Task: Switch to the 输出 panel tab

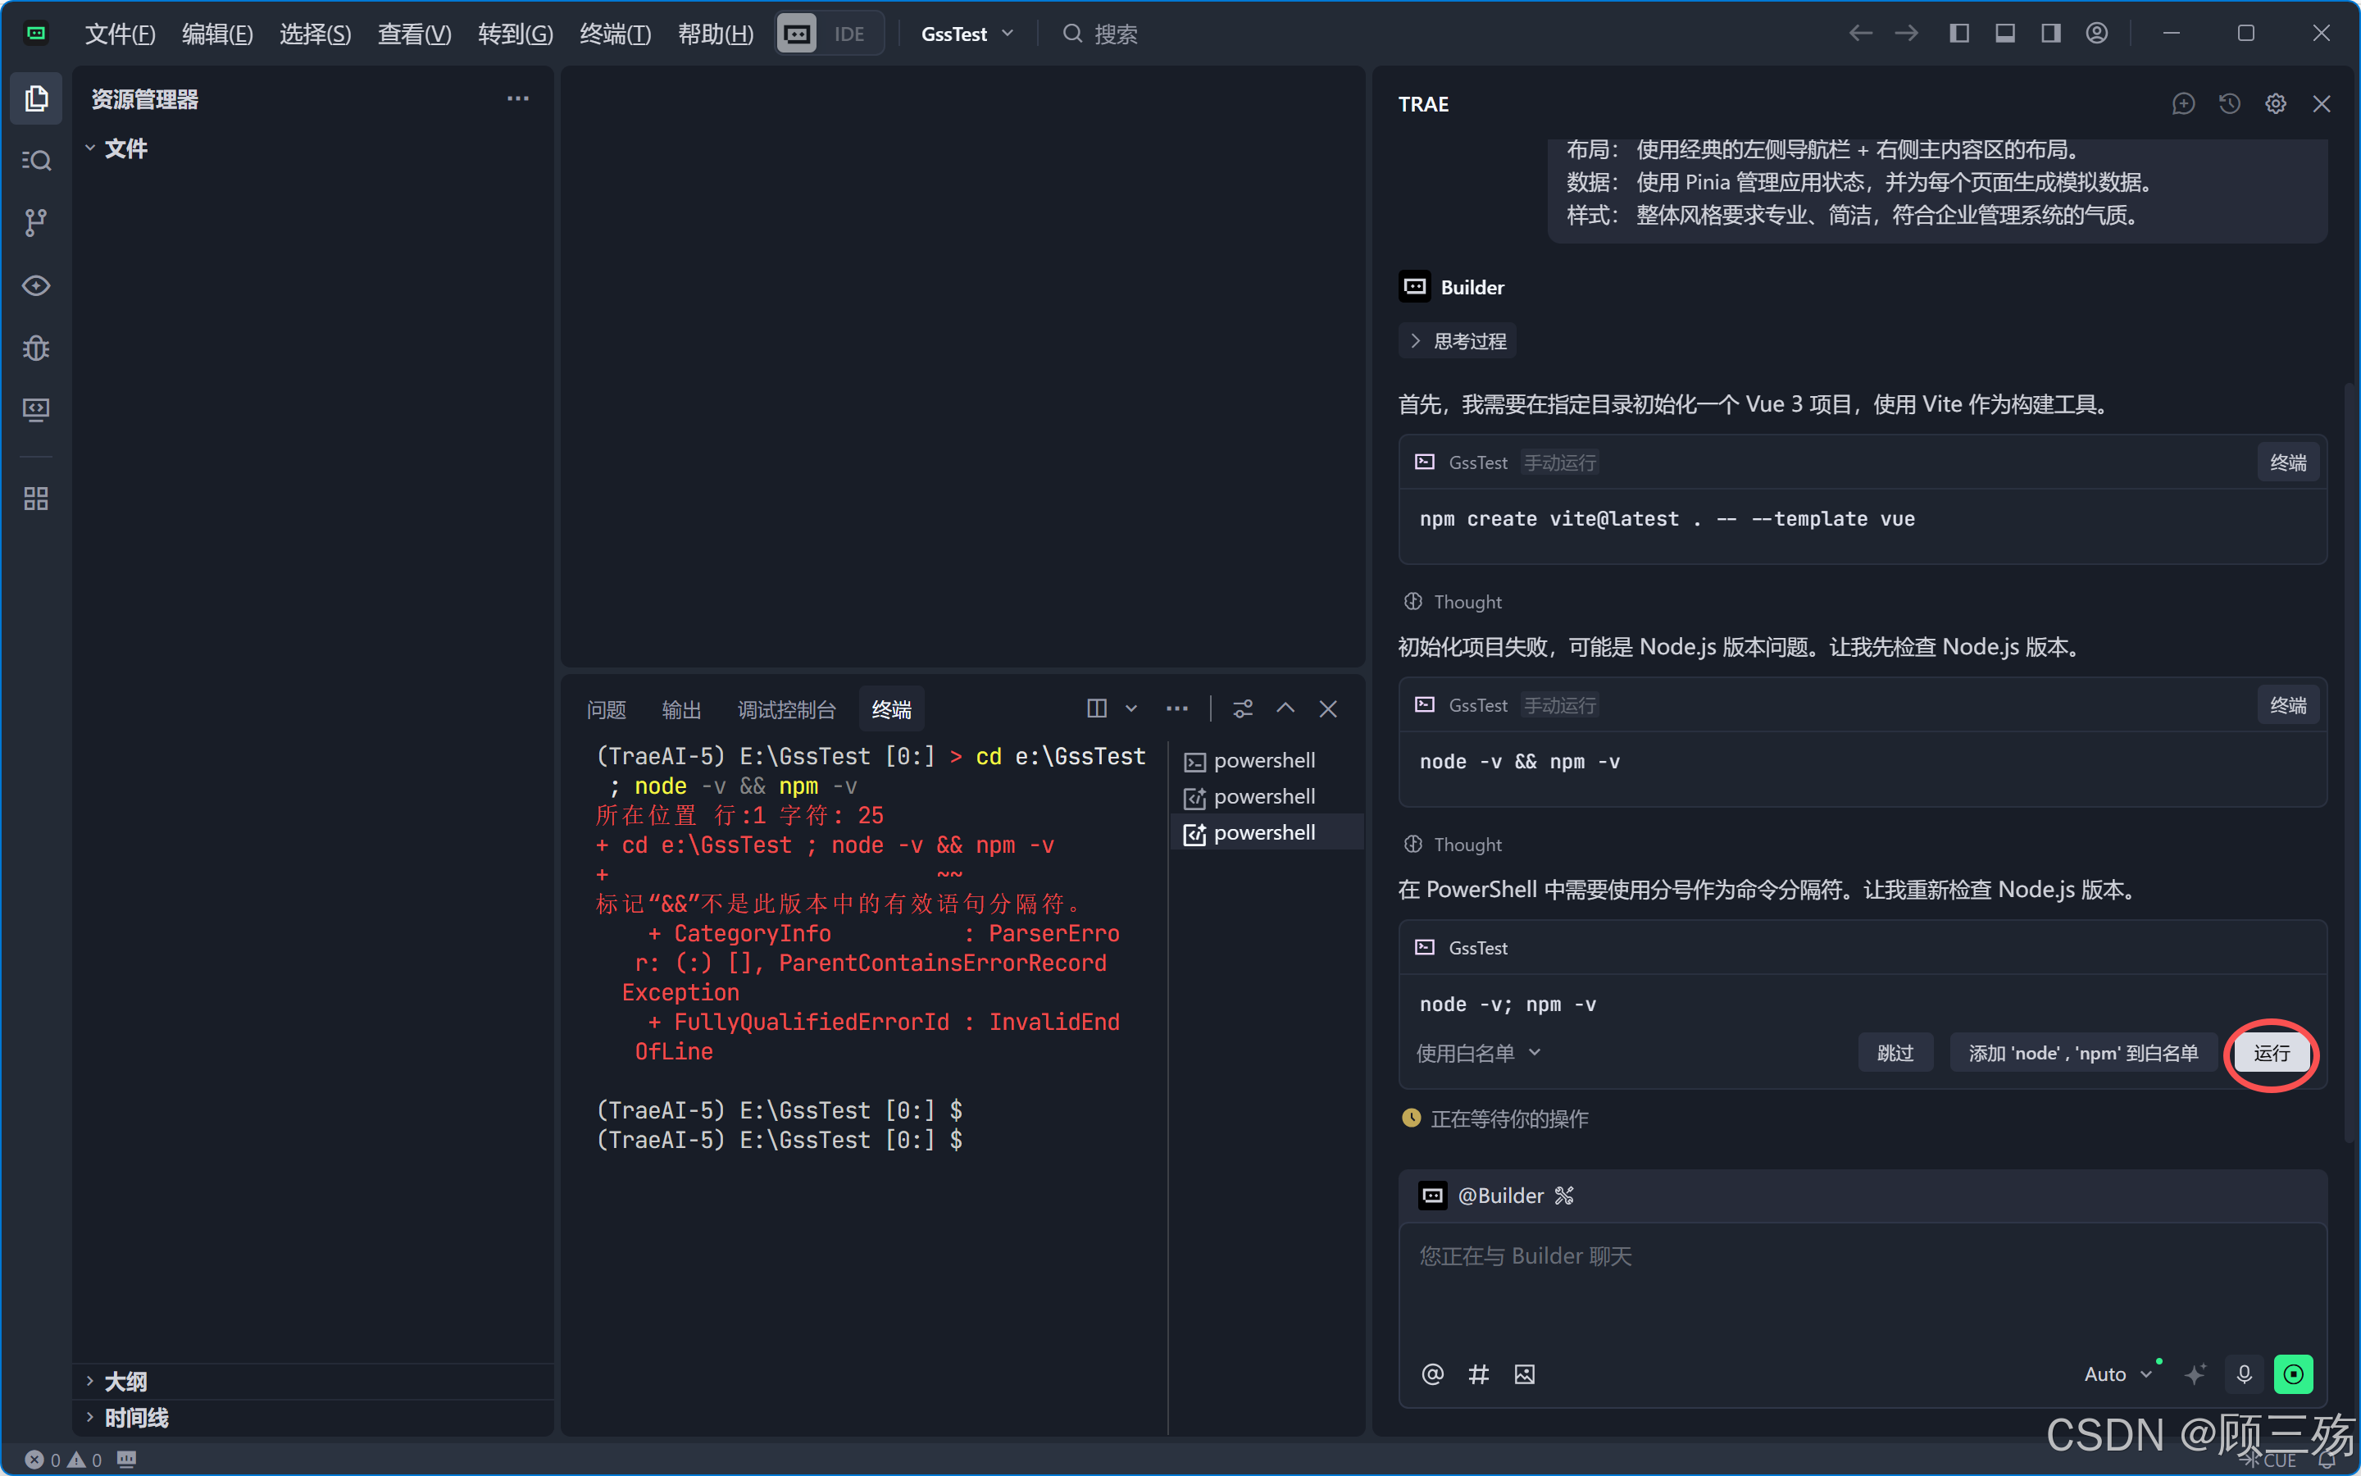Action: click(x=681, y=709)
